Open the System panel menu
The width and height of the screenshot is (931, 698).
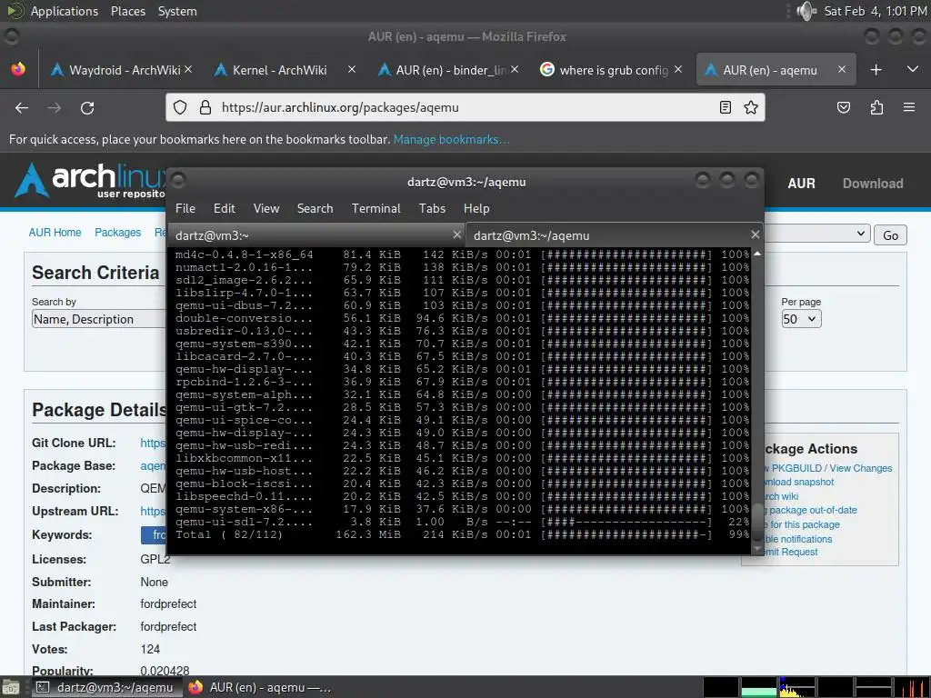[x=177, y=11]
